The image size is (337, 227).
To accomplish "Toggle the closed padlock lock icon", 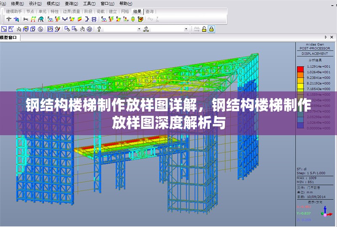I will pyautogui.click(x=211, y=29).
